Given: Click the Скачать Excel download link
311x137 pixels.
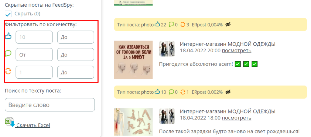Looking at the screenshot, I should coord(33,125).
